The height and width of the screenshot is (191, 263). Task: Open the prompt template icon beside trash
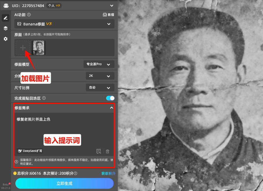[x=99, y=151]
